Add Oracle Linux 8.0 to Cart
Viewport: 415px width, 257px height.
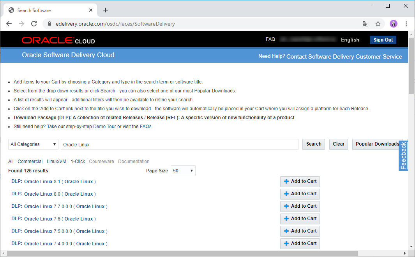[300, 194]
